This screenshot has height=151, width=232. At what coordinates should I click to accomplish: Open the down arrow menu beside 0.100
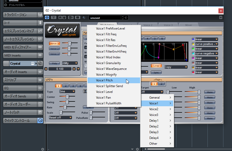tap(78, 69)
